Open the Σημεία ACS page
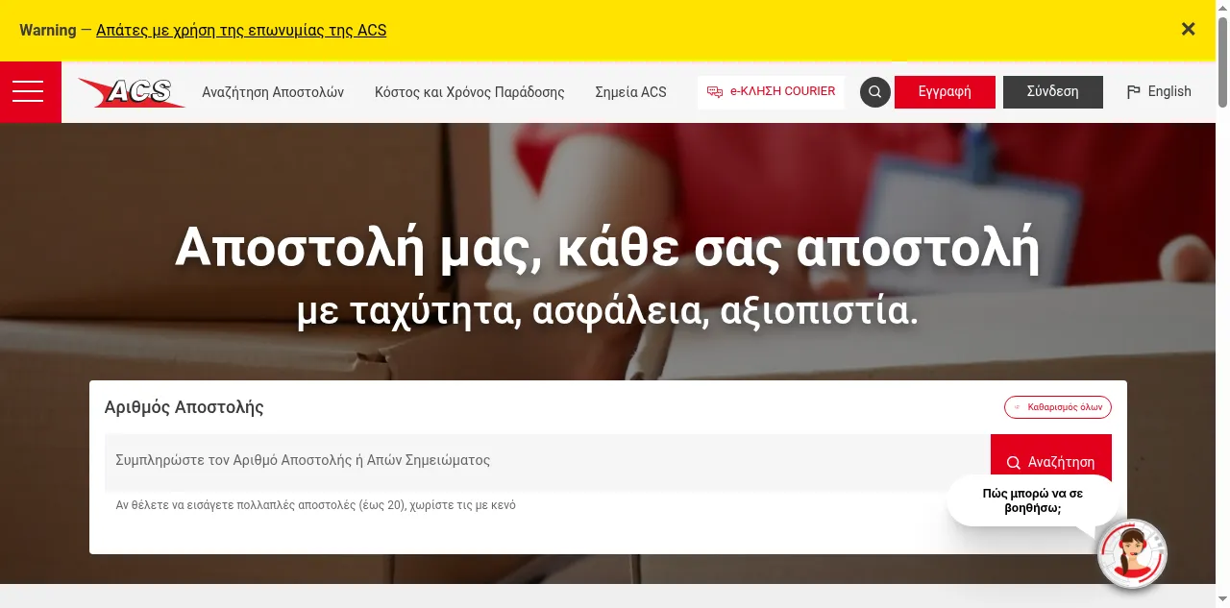The height and width of the screenshot is (608, 1230). coord(630,92)
